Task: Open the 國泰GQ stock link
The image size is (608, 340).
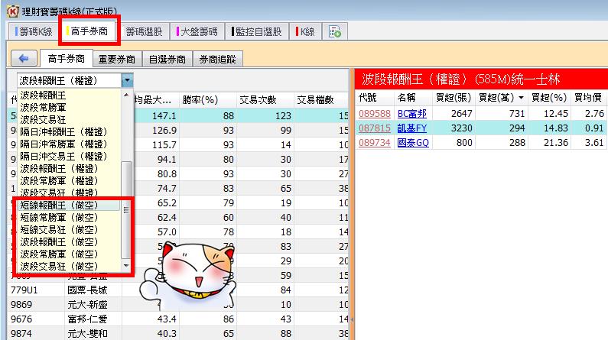Action: coord(413,143)
